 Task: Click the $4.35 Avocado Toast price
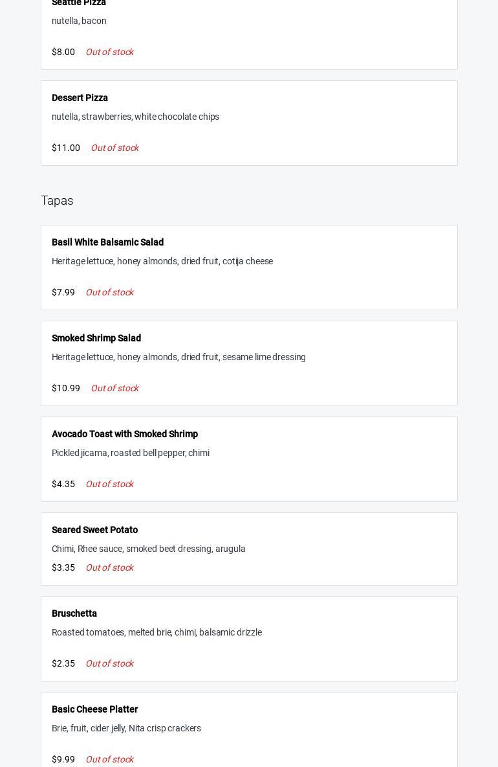(63, 484)
